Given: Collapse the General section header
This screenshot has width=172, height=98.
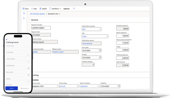Looking at the screenshot, I should point(35,20).
